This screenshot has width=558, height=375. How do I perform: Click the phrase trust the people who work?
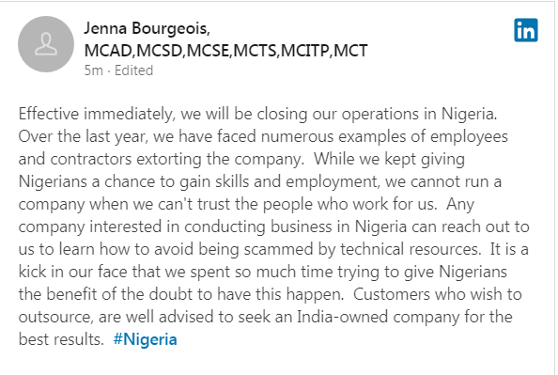pyautogui.click(x=291, y=204)
